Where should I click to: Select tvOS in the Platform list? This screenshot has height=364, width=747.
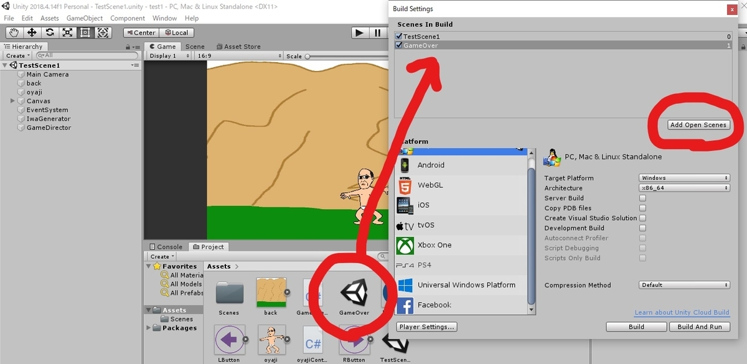pyautogui.click(x=462, y=225)
